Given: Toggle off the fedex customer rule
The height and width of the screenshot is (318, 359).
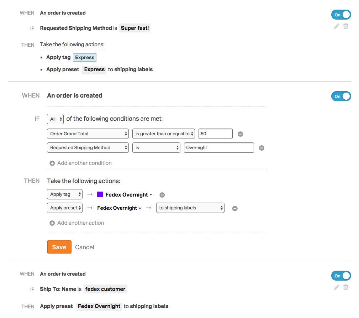Looking at the screenshot, I should [x=341, y=276].
